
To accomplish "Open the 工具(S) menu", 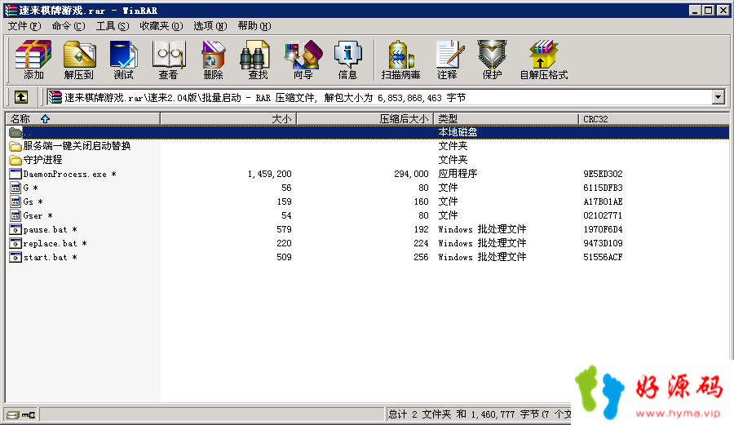I will (113, 26).
